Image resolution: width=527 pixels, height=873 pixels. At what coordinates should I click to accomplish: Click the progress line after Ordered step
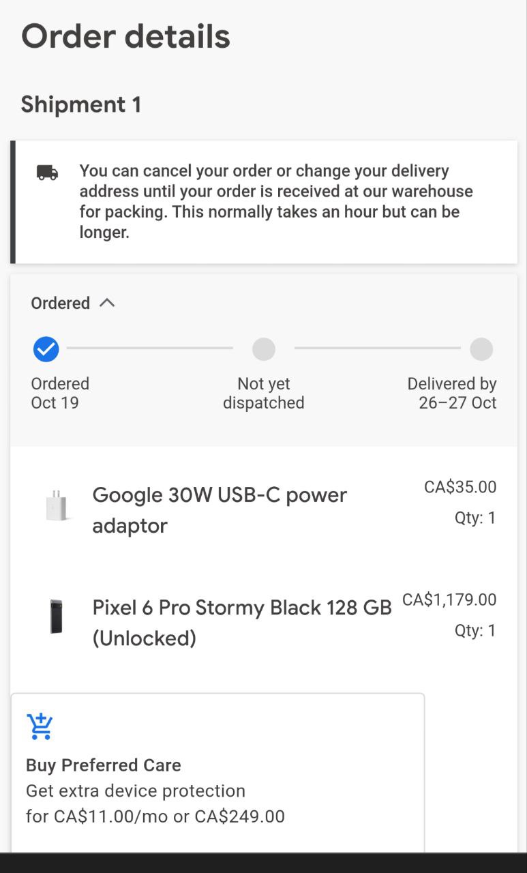pyautogui.click(x=150, y=349)
